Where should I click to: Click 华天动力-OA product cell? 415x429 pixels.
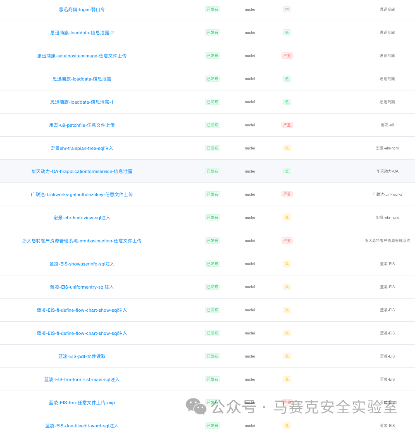click(387, 171)
